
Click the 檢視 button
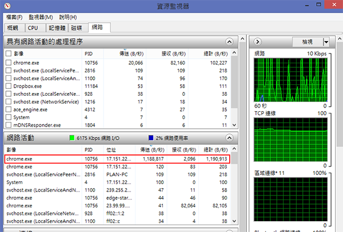coord(306,42)
